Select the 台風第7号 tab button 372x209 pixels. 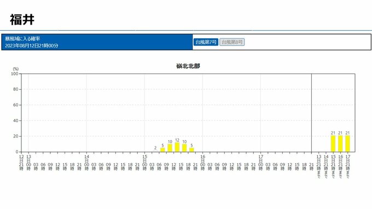pos(206,42)
